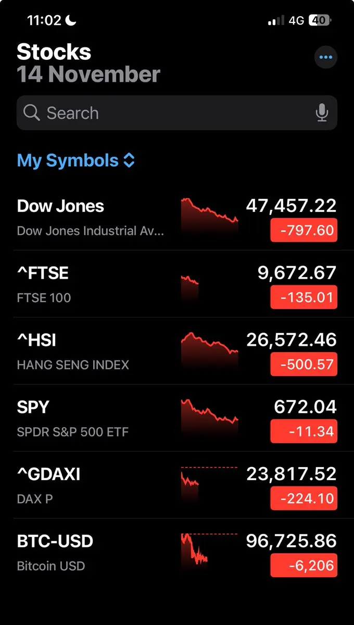Tap the search magnifying glass icon
This screenshot has width=354, height=625.
(32, 113)
